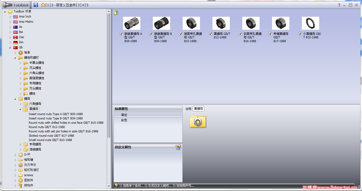
Task: Open the 2 - 自定义五金件 step tab
Action: point(63,5)
